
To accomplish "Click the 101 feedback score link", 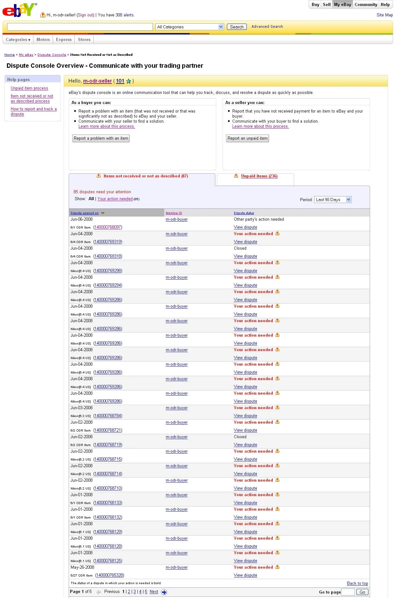I will tap(120, 81).
